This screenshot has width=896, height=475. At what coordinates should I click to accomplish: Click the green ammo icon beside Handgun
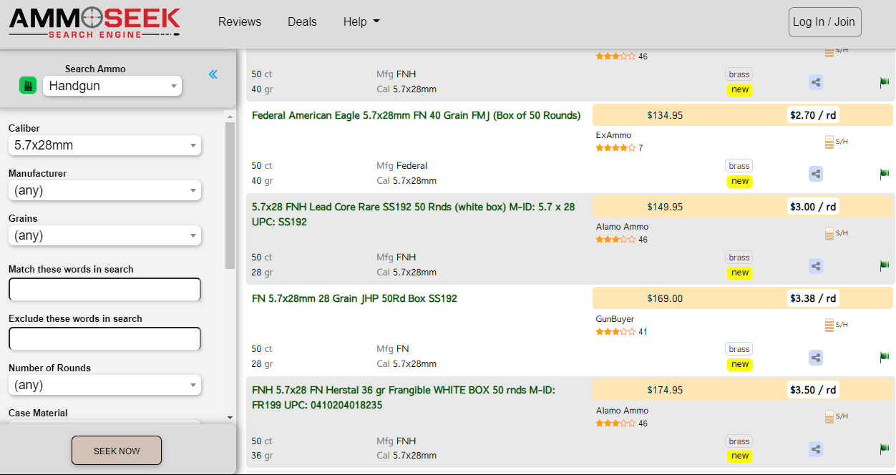click(28, 86)
